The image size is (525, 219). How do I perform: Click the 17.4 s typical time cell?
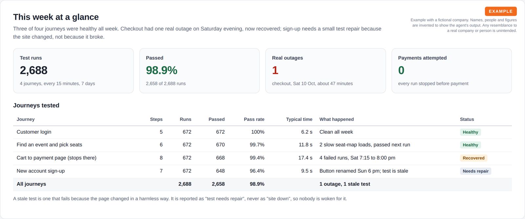305,158
